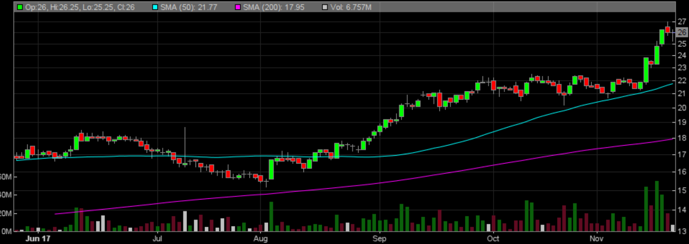
Task: Click the tall green volume bar at start of August
Action: (271, 216)
